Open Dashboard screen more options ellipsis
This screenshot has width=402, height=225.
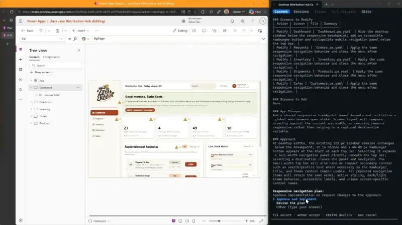click(78, 88)
